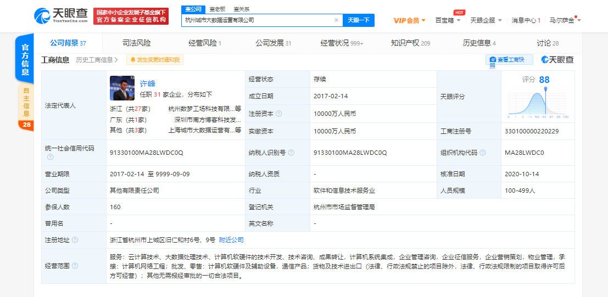Click the industry value 软件和信息技术服务业
Viewport: 608px width, 297px height.
344,190
